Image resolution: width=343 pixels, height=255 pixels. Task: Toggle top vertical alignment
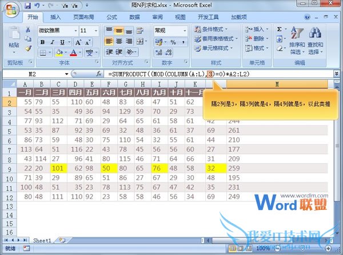[x=109, y=30]
